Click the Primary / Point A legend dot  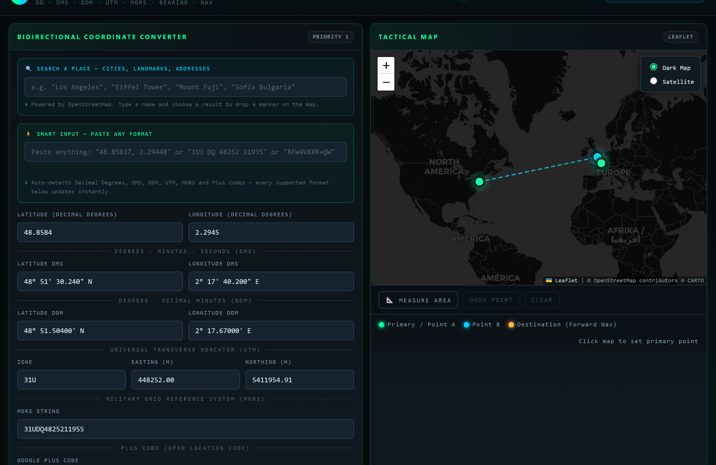pos(381,325)
